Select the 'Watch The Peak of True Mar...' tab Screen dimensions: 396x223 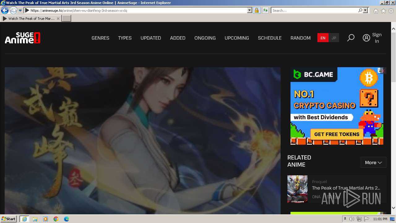coord(31,19)
